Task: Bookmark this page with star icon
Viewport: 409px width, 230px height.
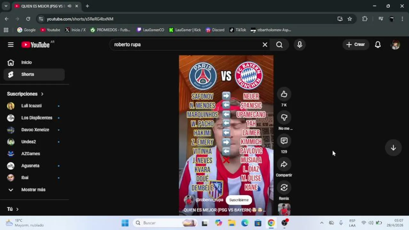Action: [350, 19]
